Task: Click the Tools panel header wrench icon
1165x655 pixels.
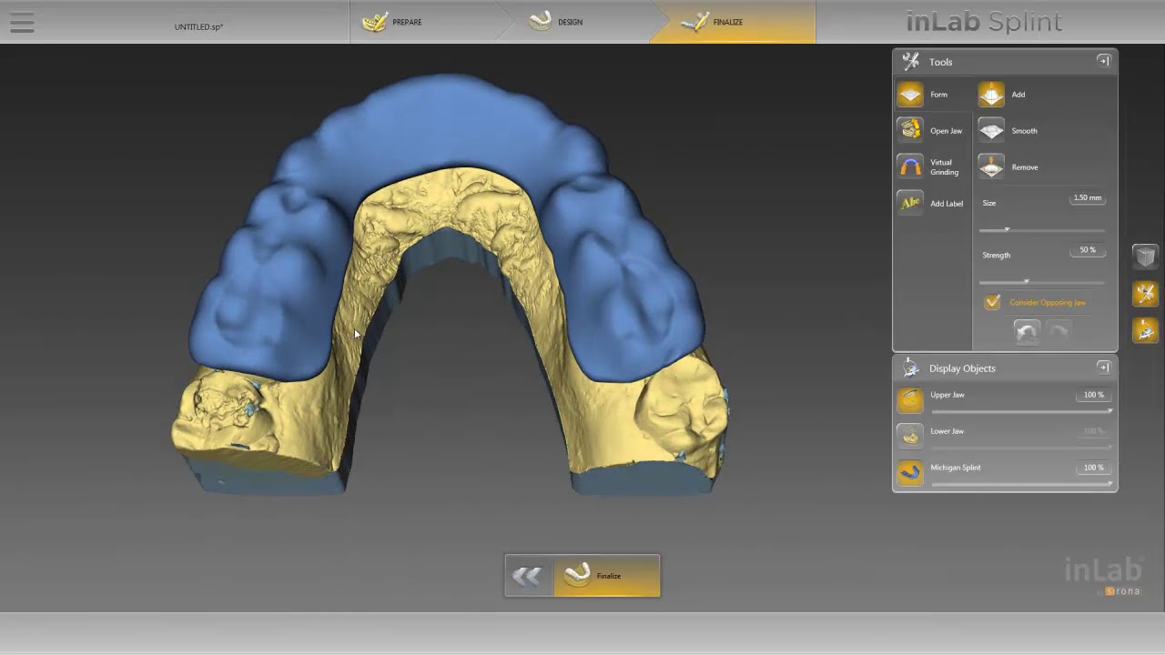Action: pos(910,61)
